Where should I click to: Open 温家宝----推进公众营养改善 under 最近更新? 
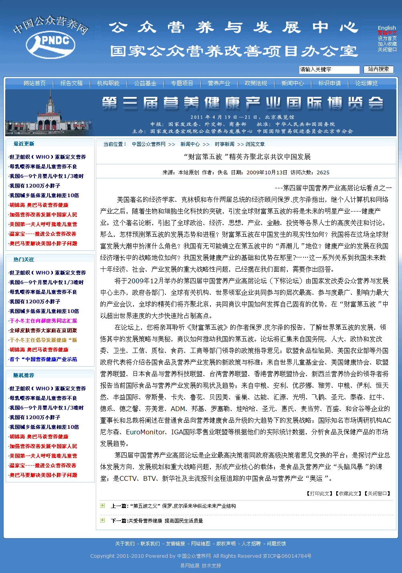coord(42,234)
